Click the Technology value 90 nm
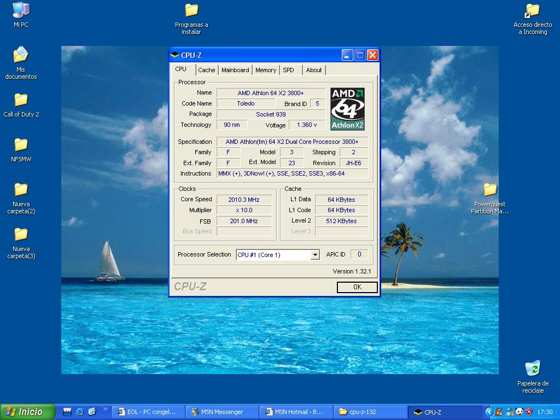The image size is (560, 420). click(232, 125)
